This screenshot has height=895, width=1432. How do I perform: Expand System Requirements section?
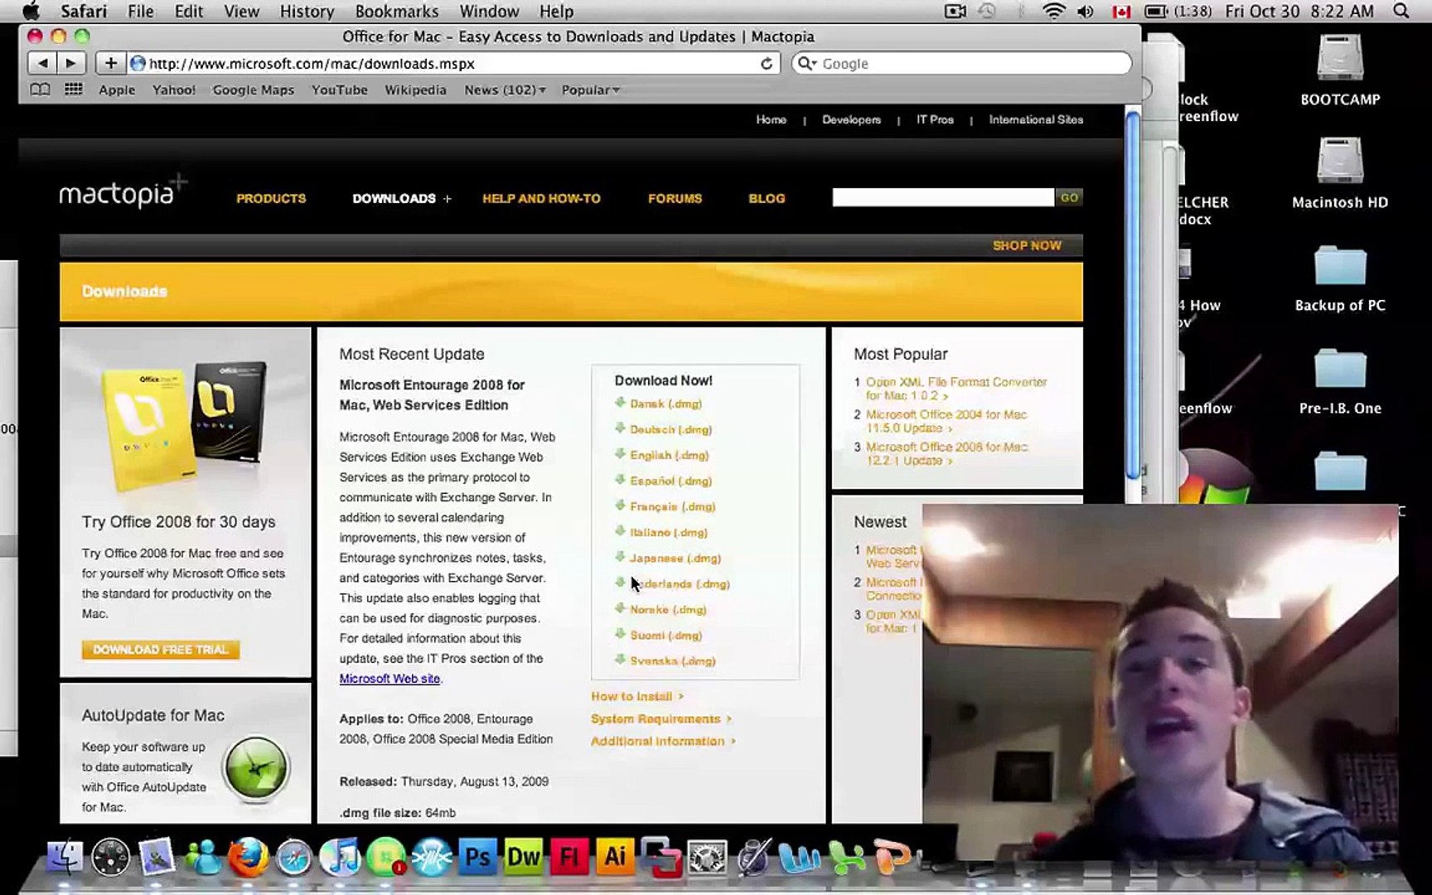point(661,718)
